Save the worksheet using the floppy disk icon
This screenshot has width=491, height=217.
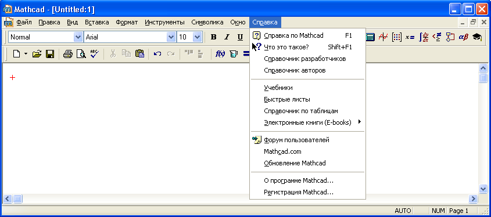[x=50, y=54]
